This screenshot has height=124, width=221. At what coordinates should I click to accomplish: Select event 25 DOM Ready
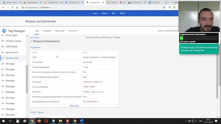(x=13, y=46)
